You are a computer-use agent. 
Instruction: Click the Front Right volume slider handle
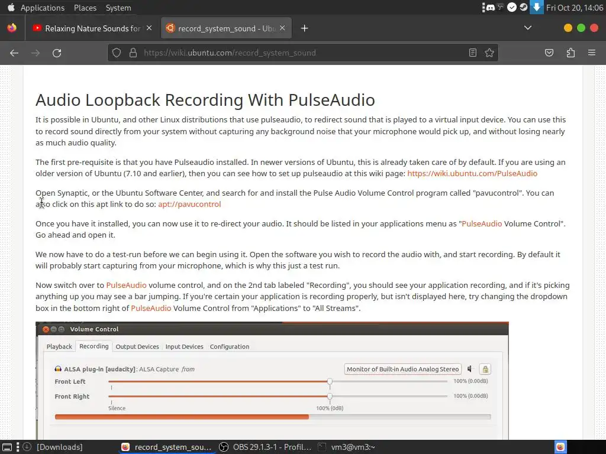coord(330,396)
